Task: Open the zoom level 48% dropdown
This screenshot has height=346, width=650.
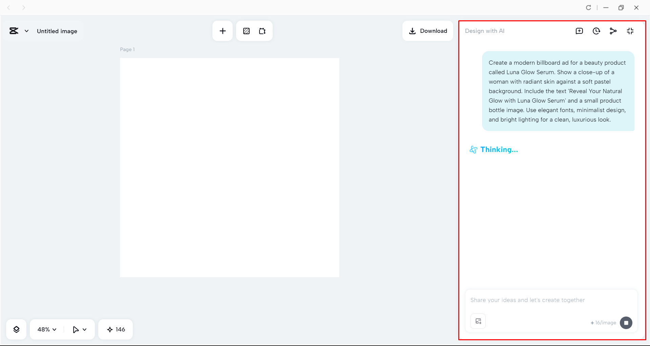Action: coord(46,329)
